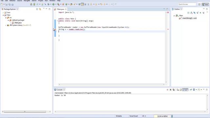This screenshot has height=118, width=210.
Task: Click the Save toolbar icon
Action: [x=7, y=4]
